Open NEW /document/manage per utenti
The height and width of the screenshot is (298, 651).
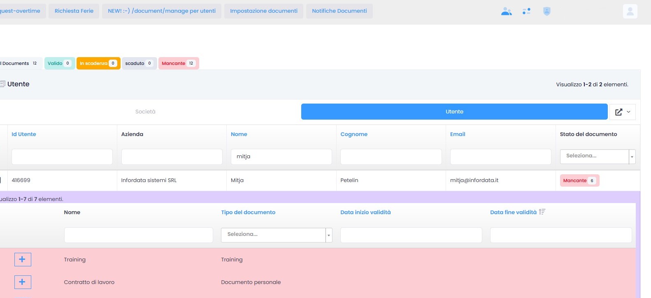(162, 11)
